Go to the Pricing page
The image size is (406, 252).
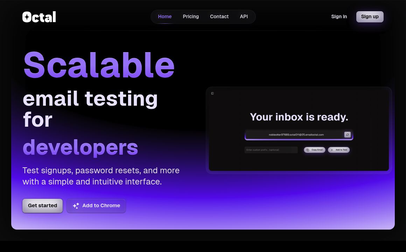[191, 16]
